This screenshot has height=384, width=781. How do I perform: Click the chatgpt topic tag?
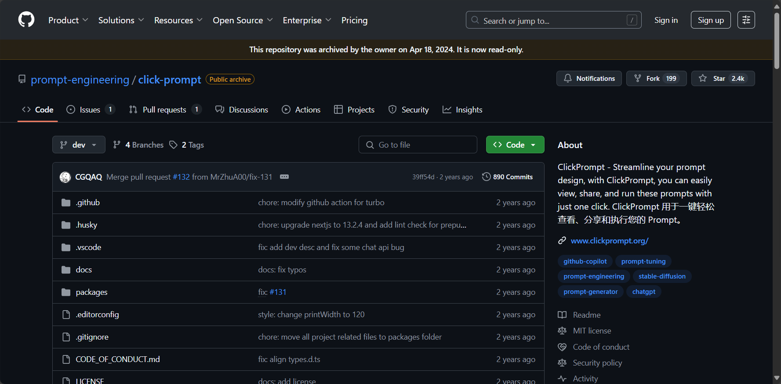point(643,291)
